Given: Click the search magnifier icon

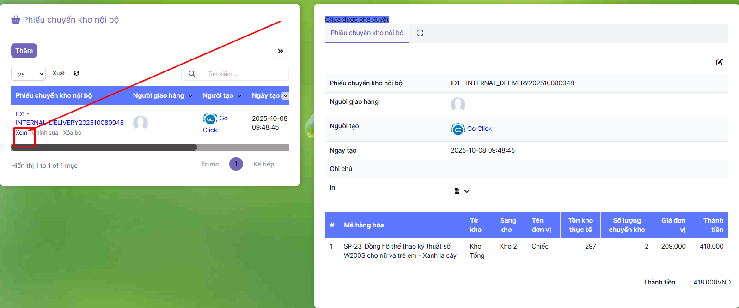Looking at the screenshot, I should coord(192,74).
